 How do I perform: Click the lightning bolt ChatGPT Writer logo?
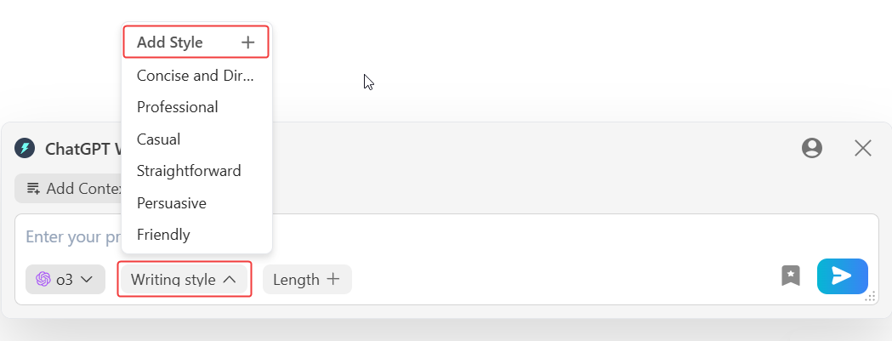click(x=25, y=148)
